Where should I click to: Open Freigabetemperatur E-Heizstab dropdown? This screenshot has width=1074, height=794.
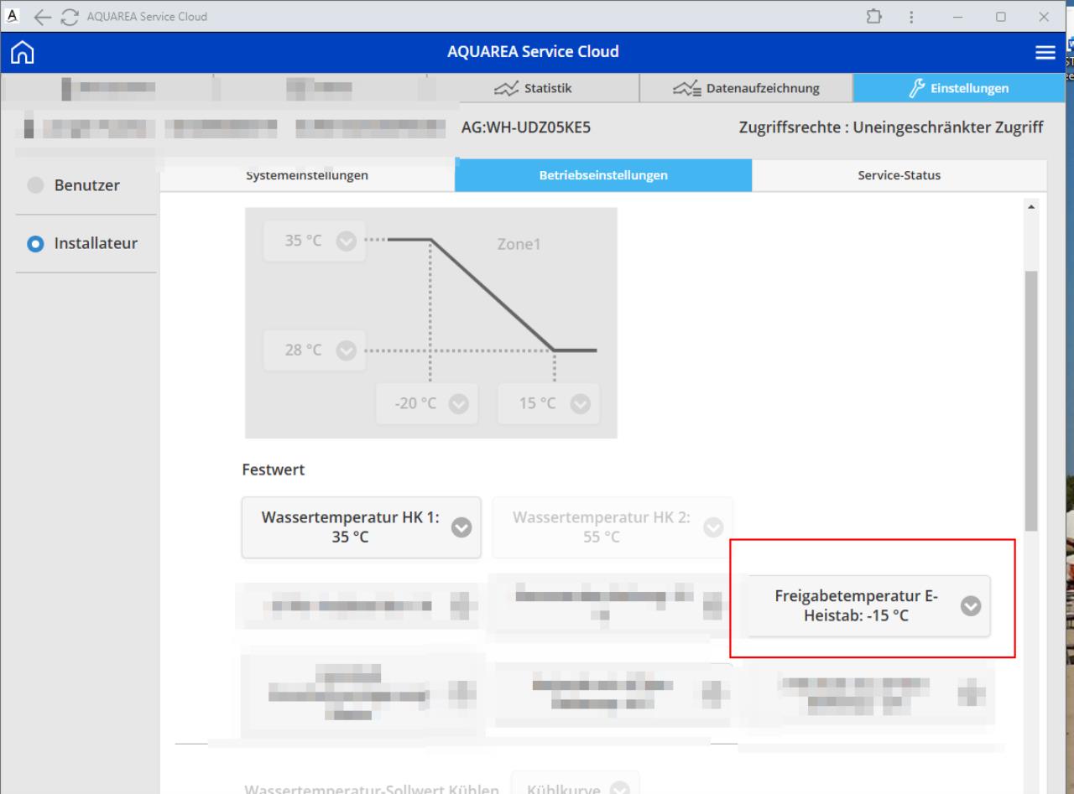coord(869,605)
